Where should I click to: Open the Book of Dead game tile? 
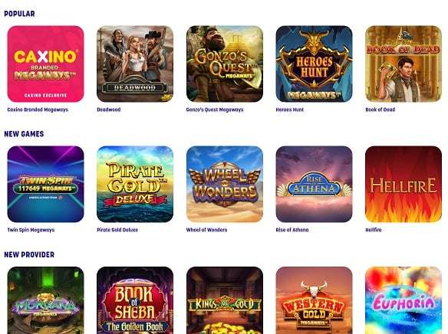coord(404,64)
